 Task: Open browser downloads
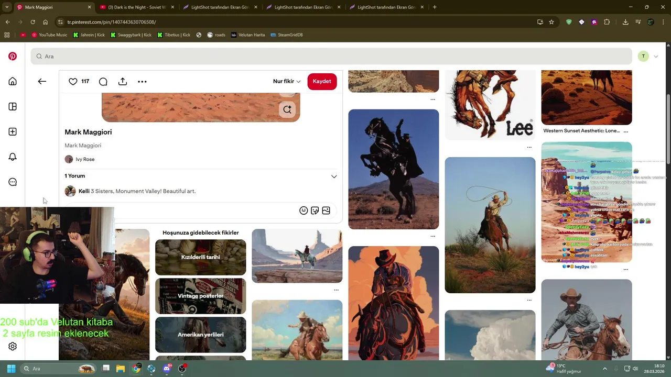click(625, 22)
